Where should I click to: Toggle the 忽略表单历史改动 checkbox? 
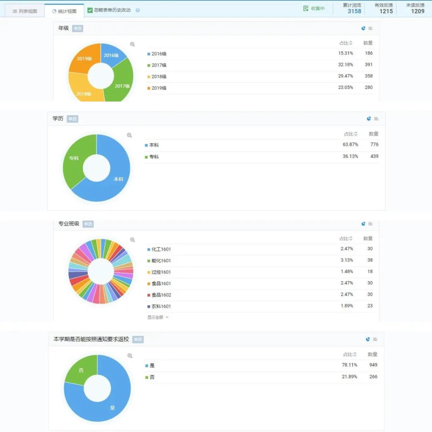(x=90, y=10)
